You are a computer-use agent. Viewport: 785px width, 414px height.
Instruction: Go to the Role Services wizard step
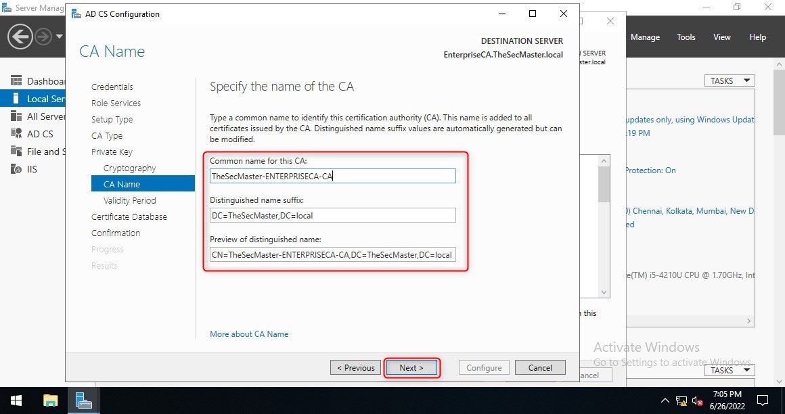click(116, 103)
